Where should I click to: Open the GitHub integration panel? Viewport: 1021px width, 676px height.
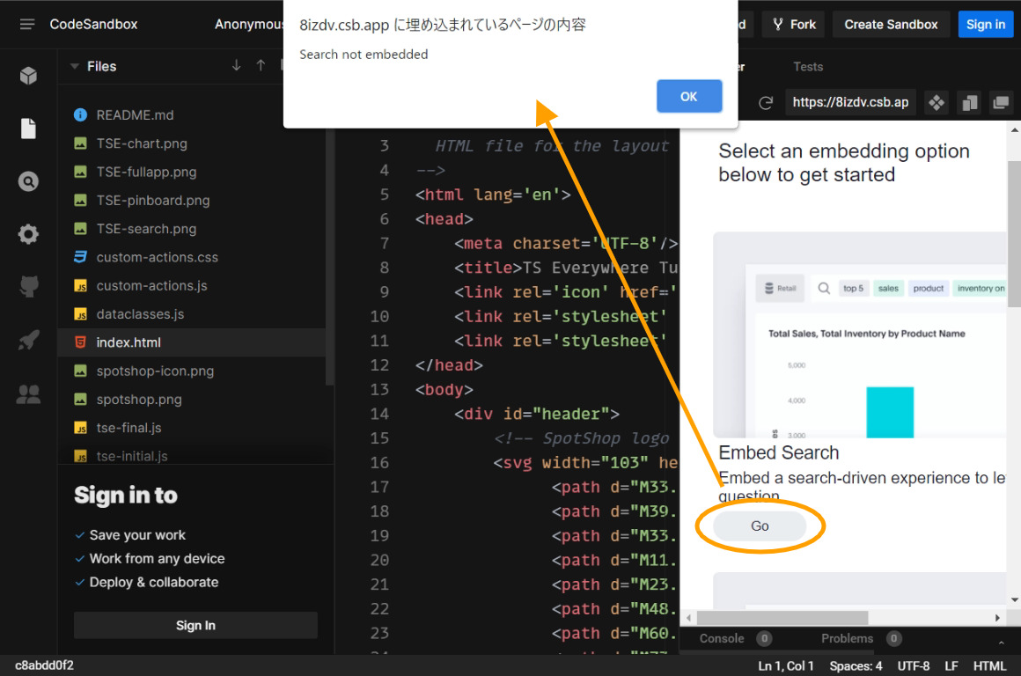pos(27,286)
